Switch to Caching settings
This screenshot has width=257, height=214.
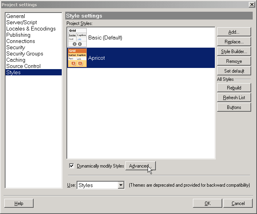pos(16,60)
